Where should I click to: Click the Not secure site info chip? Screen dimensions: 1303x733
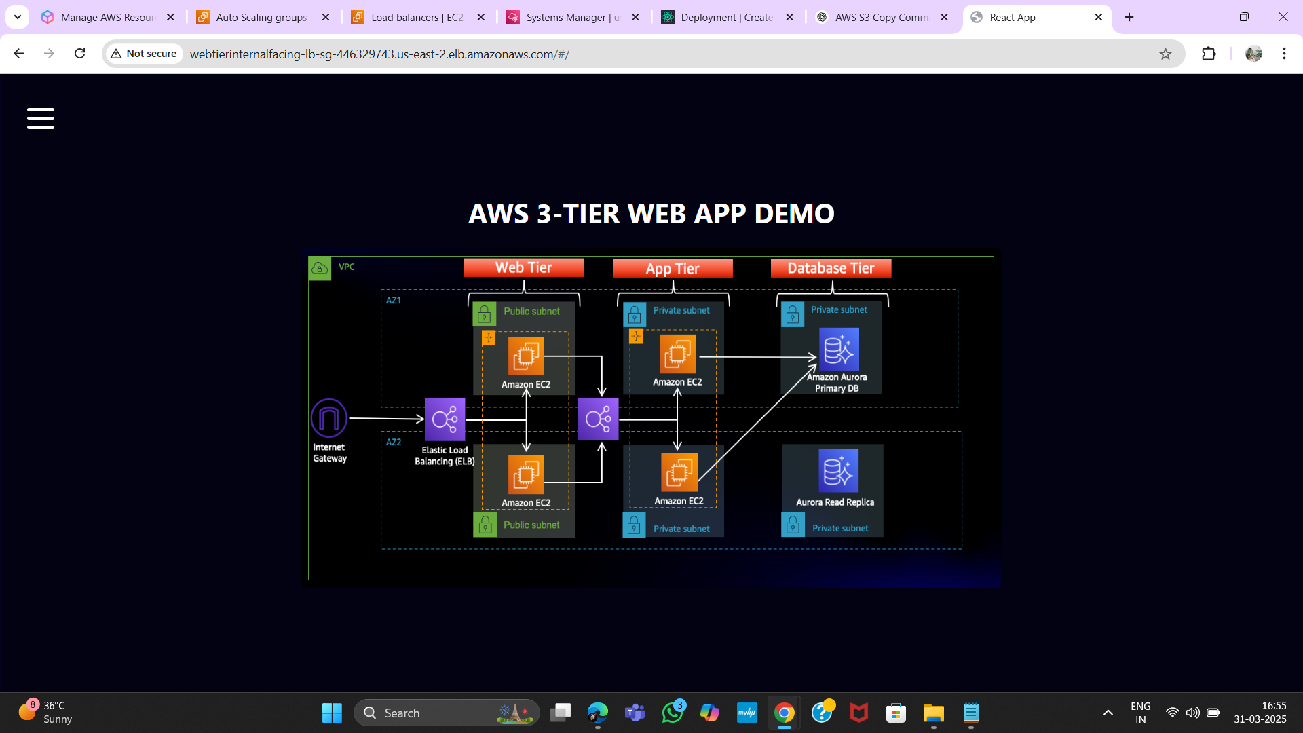[144, 54]
